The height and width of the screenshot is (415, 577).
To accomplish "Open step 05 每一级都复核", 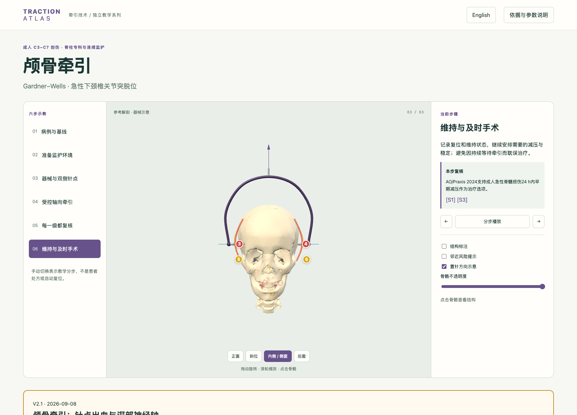I will pyautogui.click(x=65, y=226).
